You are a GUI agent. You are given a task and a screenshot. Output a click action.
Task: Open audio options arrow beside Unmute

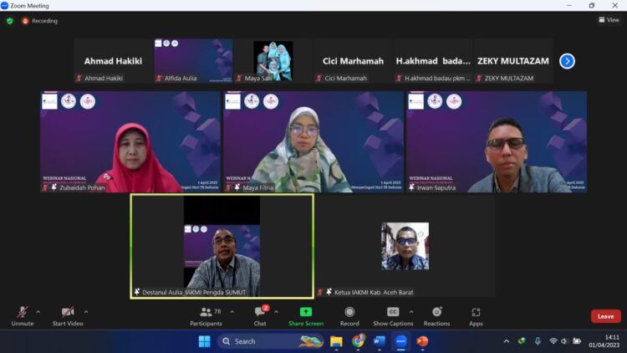click(x=38, y=312)
